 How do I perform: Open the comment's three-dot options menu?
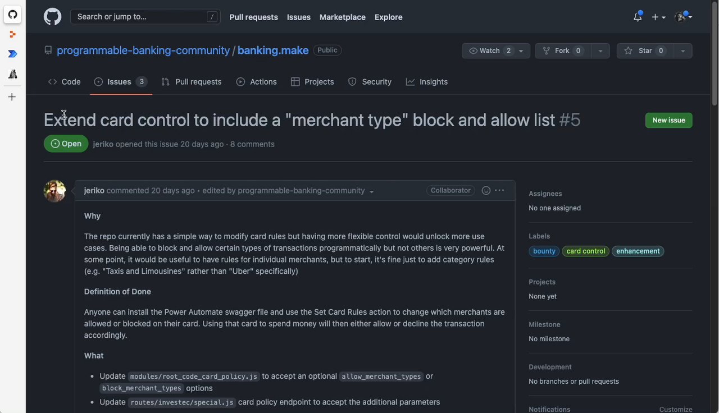tap(499, 190)
